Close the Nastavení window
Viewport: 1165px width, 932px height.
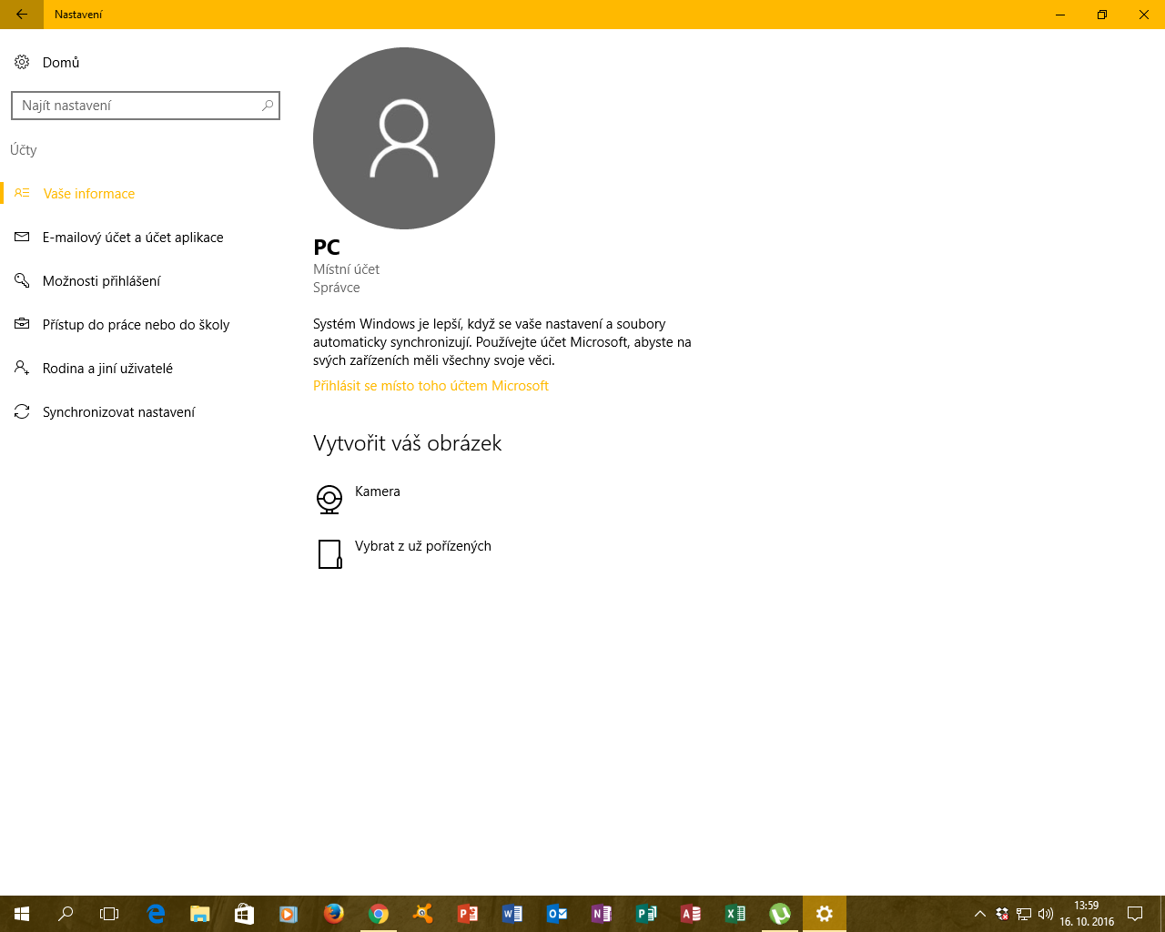(1144, 15)
